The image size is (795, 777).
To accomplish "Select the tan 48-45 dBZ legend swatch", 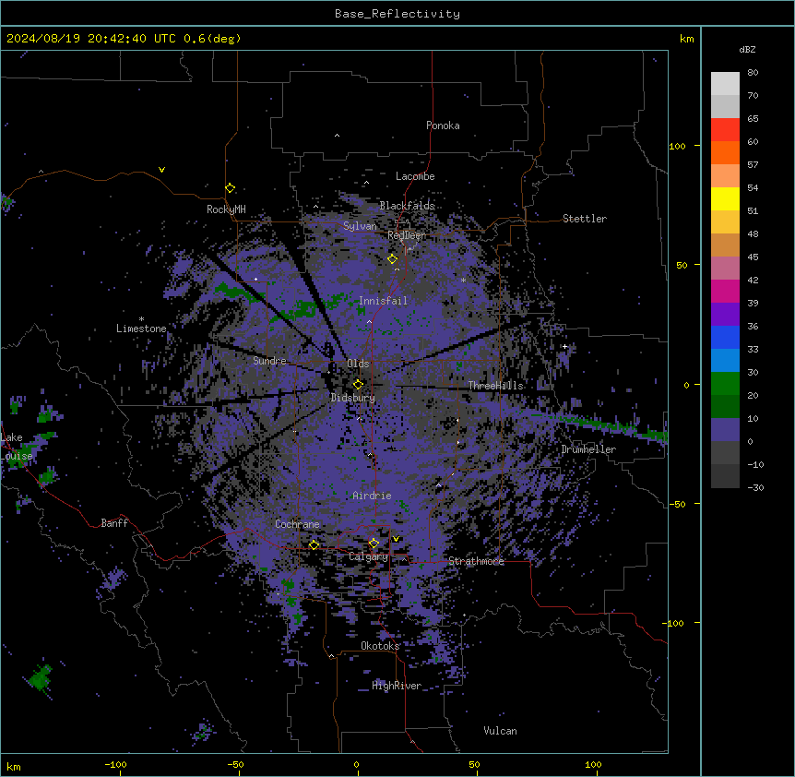I will 725,245.
